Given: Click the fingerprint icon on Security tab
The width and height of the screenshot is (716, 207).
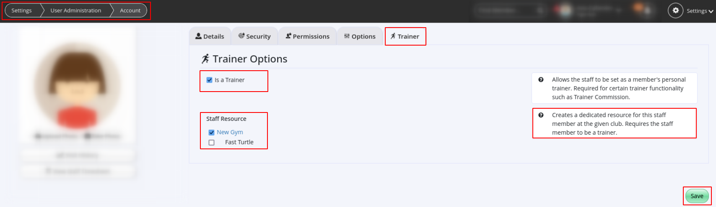Looking at the screenshot, I should click(241, 36).
